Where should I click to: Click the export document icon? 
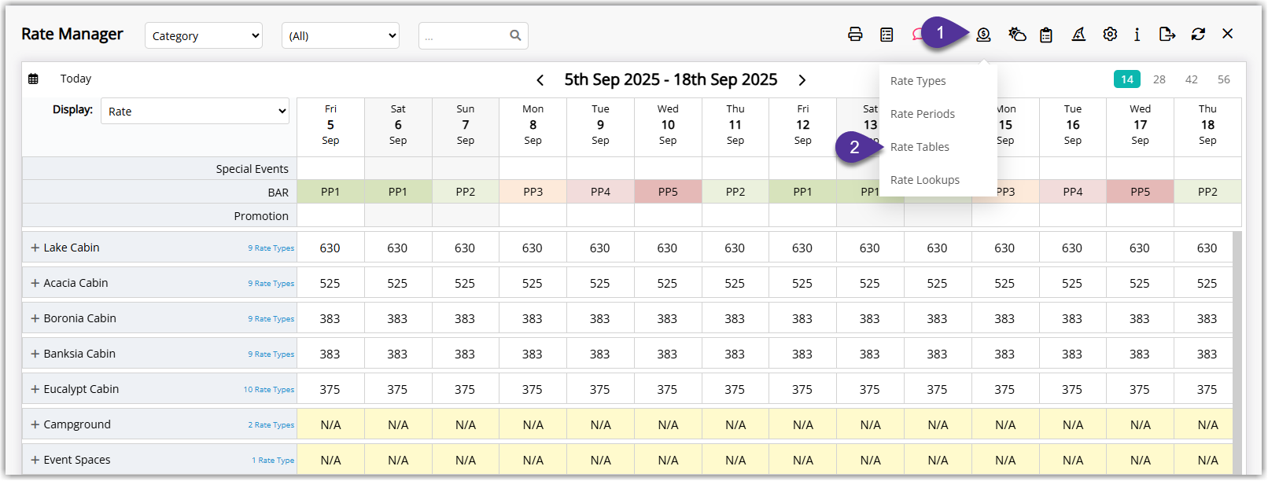[1167, 34]
